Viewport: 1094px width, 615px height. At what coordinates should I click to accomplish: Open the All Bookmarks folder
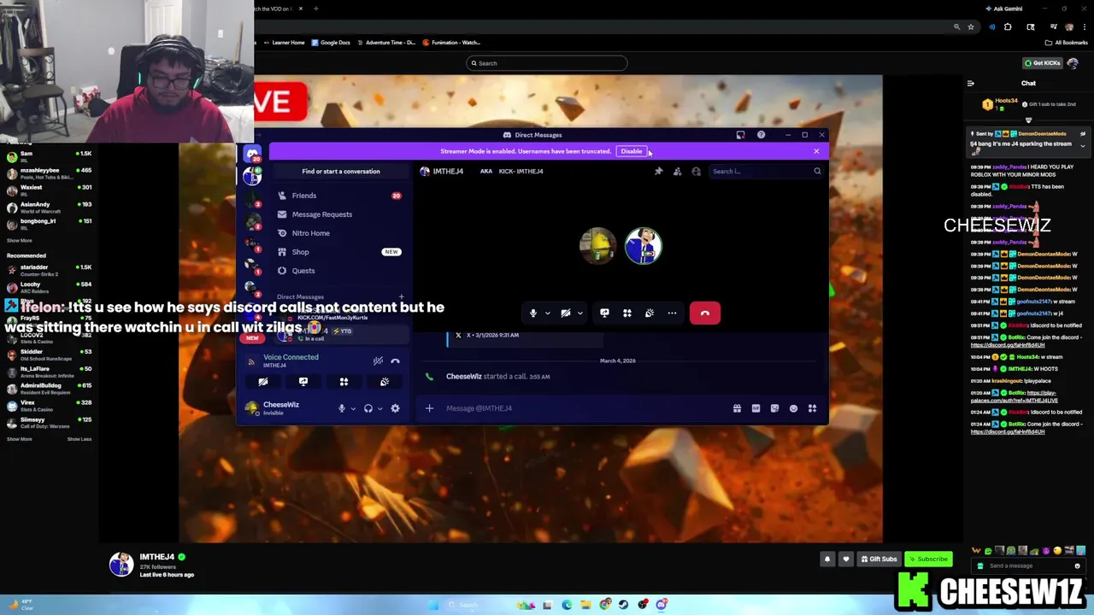pyautogui.click(x=1067, y=43)
